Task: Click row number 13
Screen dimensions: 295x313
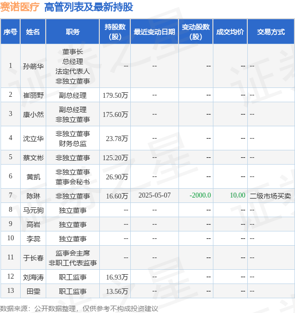Action: tap(11, 291)
